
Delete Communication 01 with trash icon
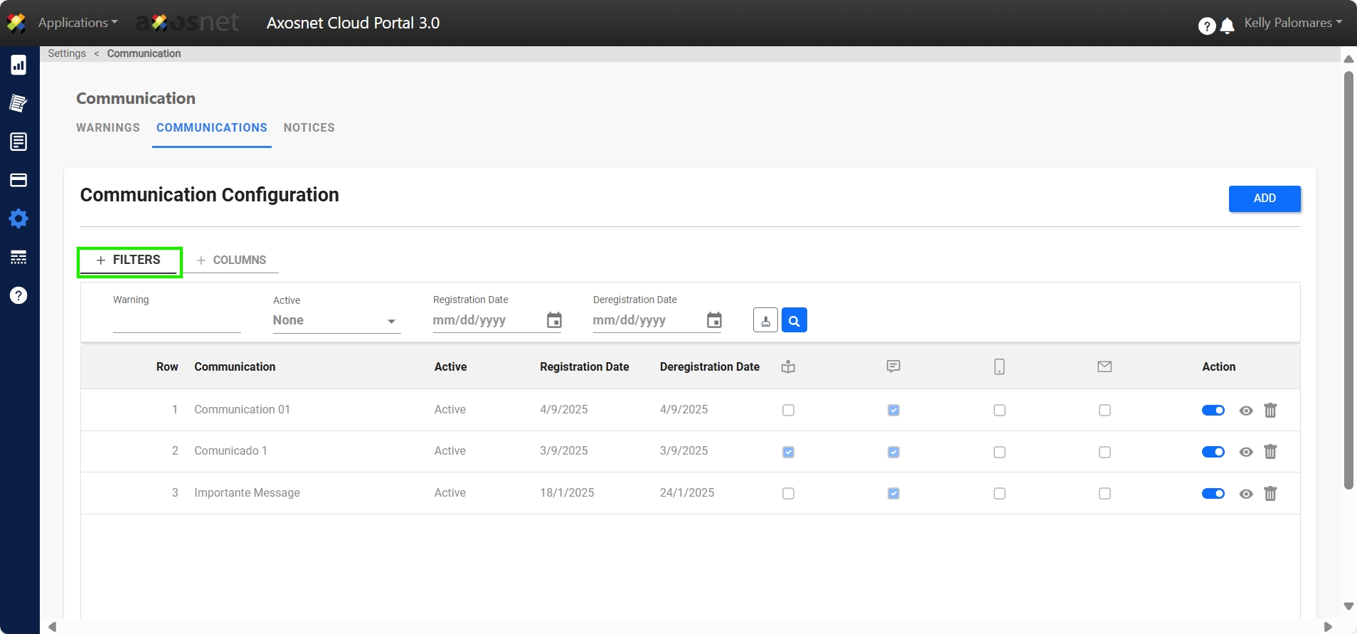1270,411
